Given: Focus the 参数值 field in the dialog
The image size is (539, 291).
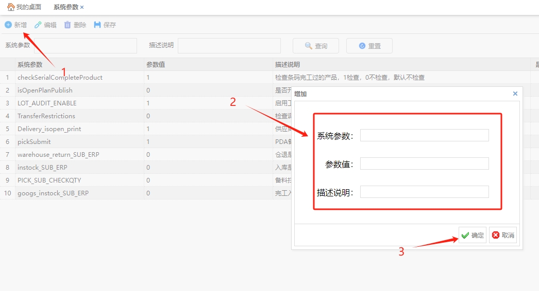Looking at the screenshot, I should (x=424, y=163).
